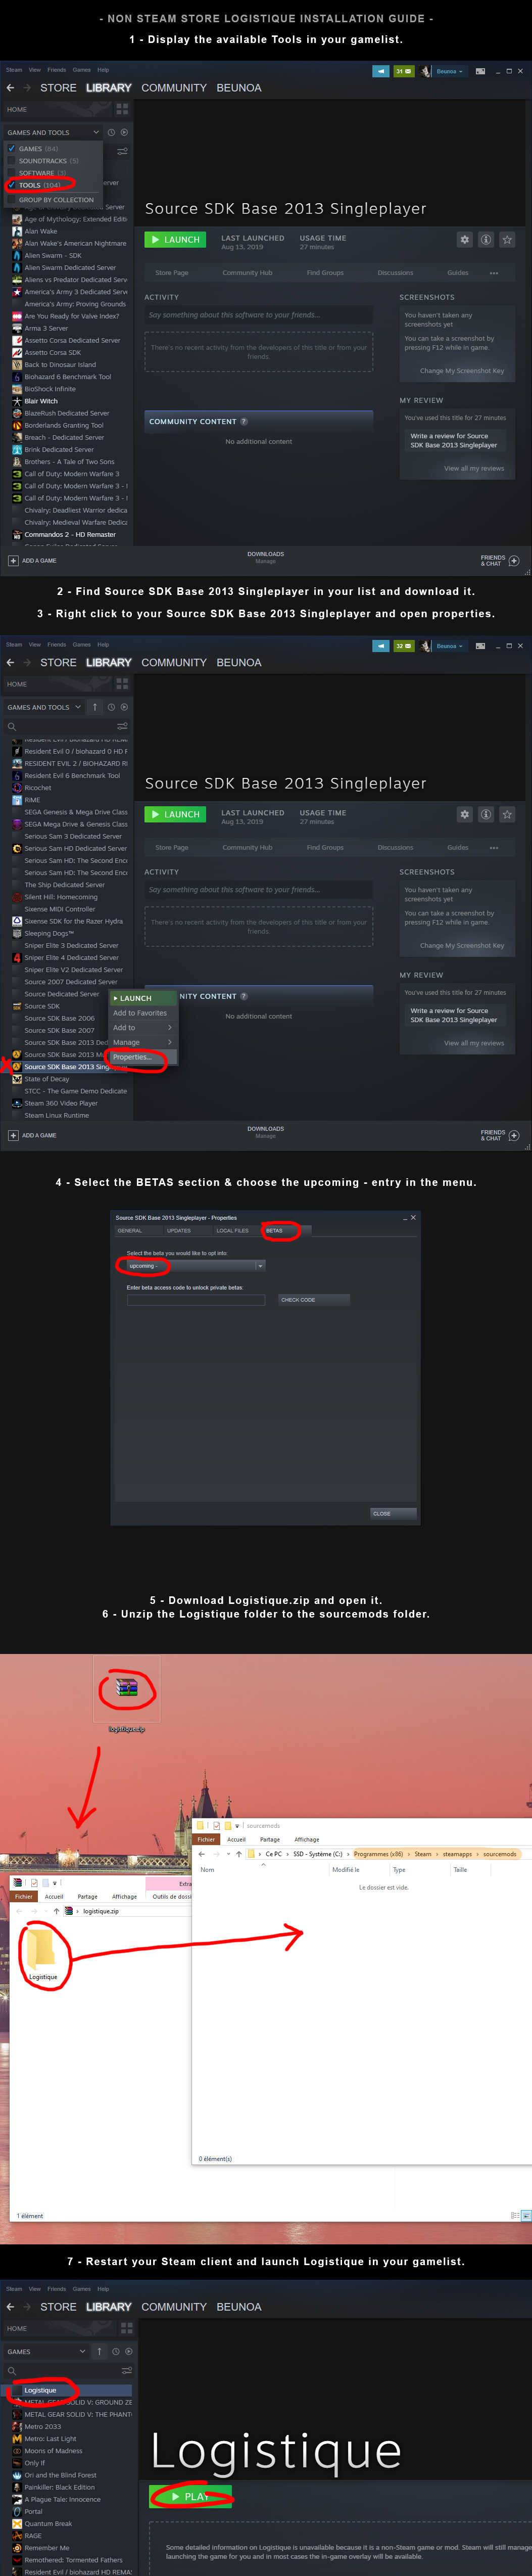Click the beta access code input field

pyautogui.click(x=196, y=1300)
